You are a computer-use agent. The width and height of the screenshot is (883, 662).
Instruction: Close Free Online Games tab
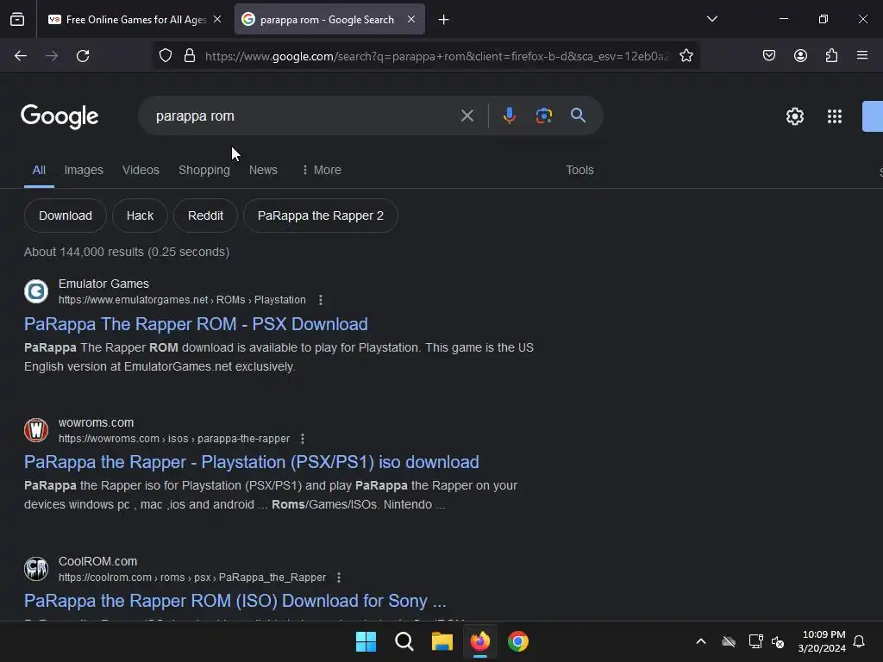pos(217,20)
